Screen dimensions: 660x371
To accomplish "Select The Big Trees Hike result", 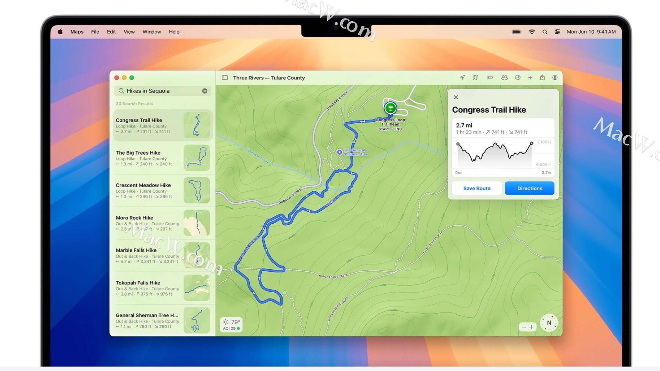I will pyautogui.click(x=163, y=158).
